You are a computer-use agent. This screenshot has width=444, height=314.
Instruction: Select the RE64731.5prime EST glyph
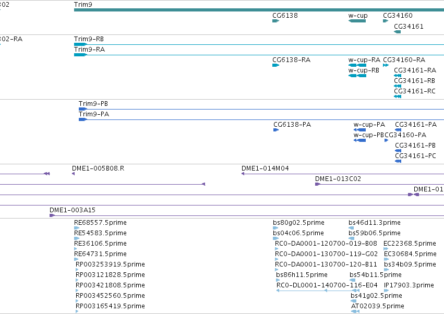[x=77, y=259]
